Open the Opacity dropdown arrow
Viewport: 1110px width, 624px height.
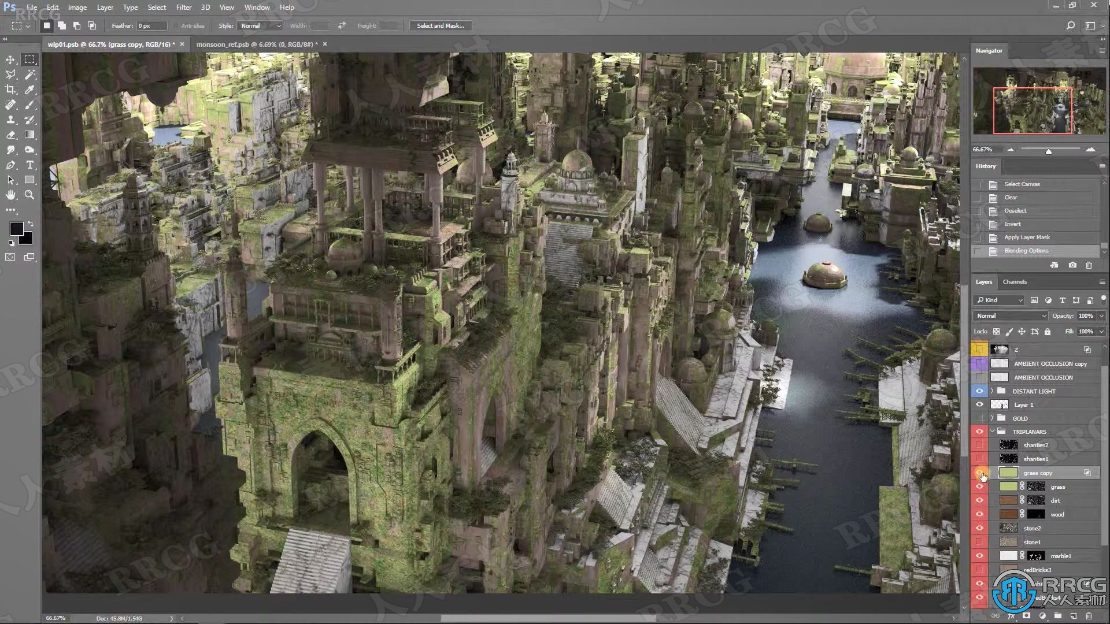1101,315
